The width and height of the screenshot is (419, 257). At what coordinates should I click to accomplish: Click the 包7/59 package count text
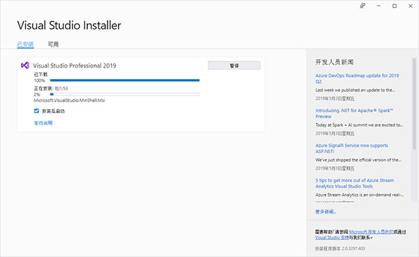[61, 89]
